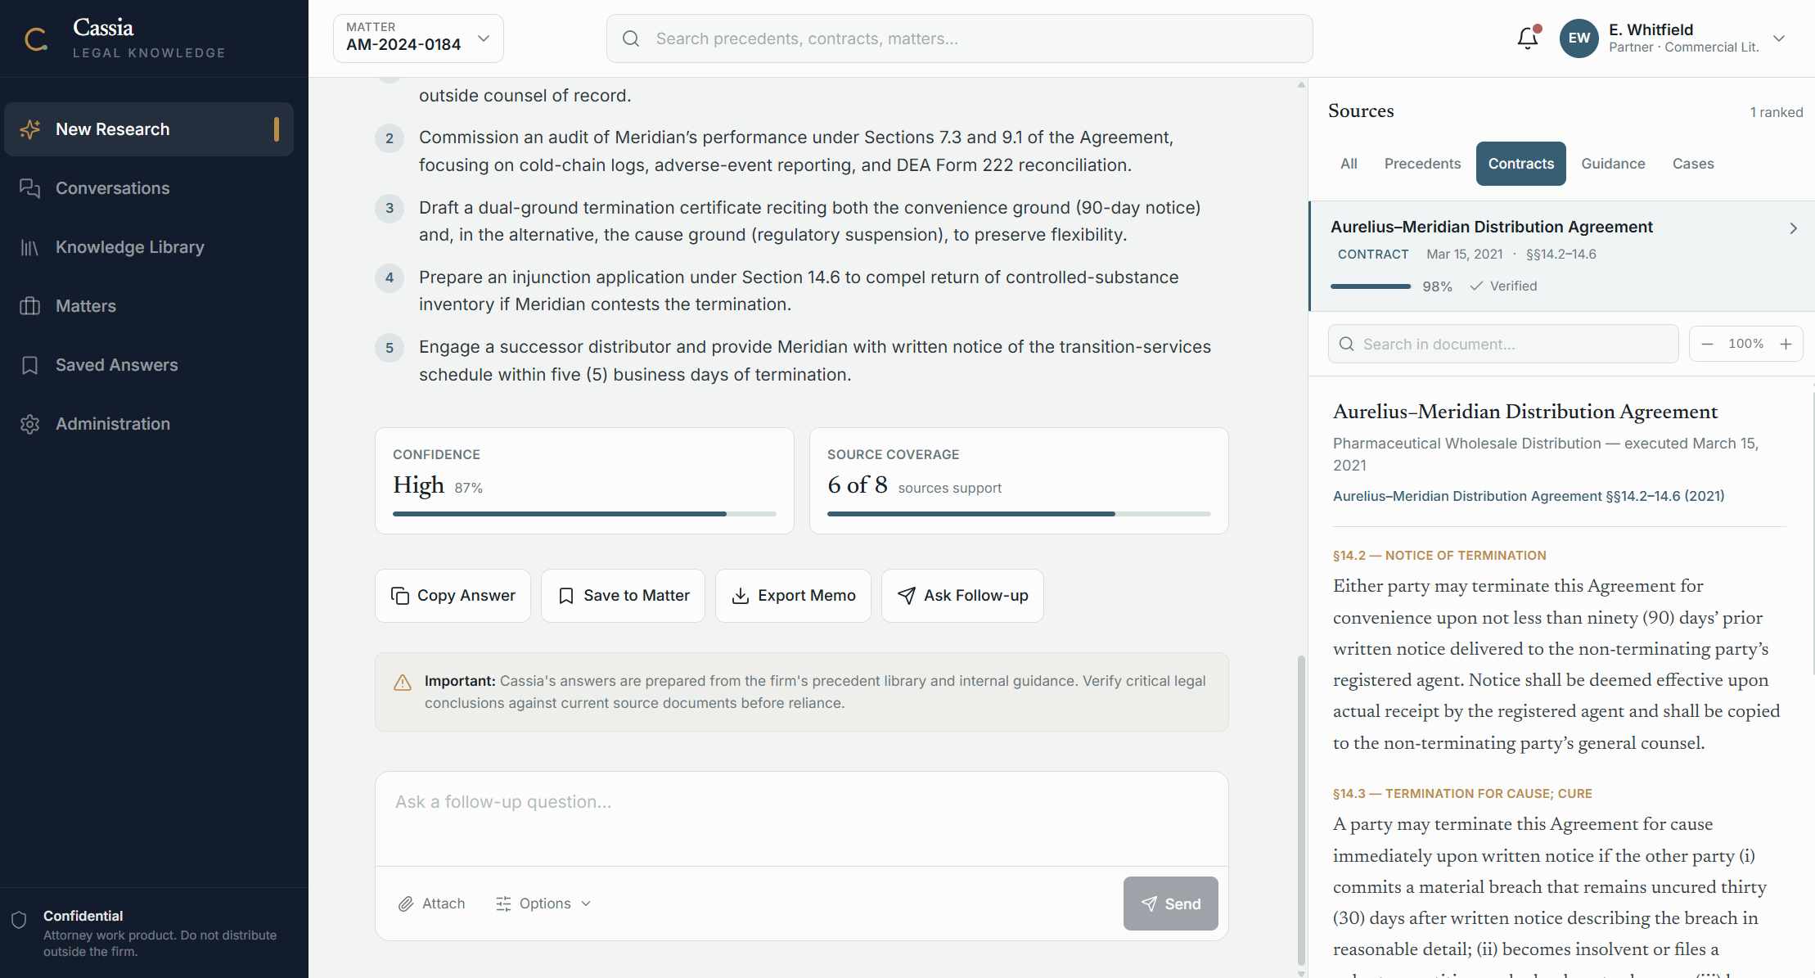Focus the global precedents search field
Screen dimensions: 1815x978
[959, 38]
